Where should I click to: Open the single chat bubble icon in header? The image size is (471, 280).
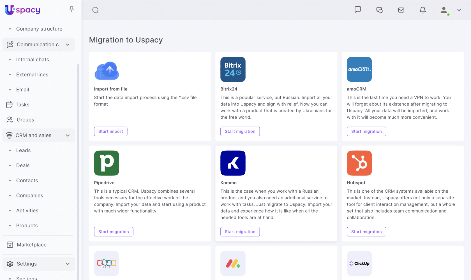click(358, 10)
